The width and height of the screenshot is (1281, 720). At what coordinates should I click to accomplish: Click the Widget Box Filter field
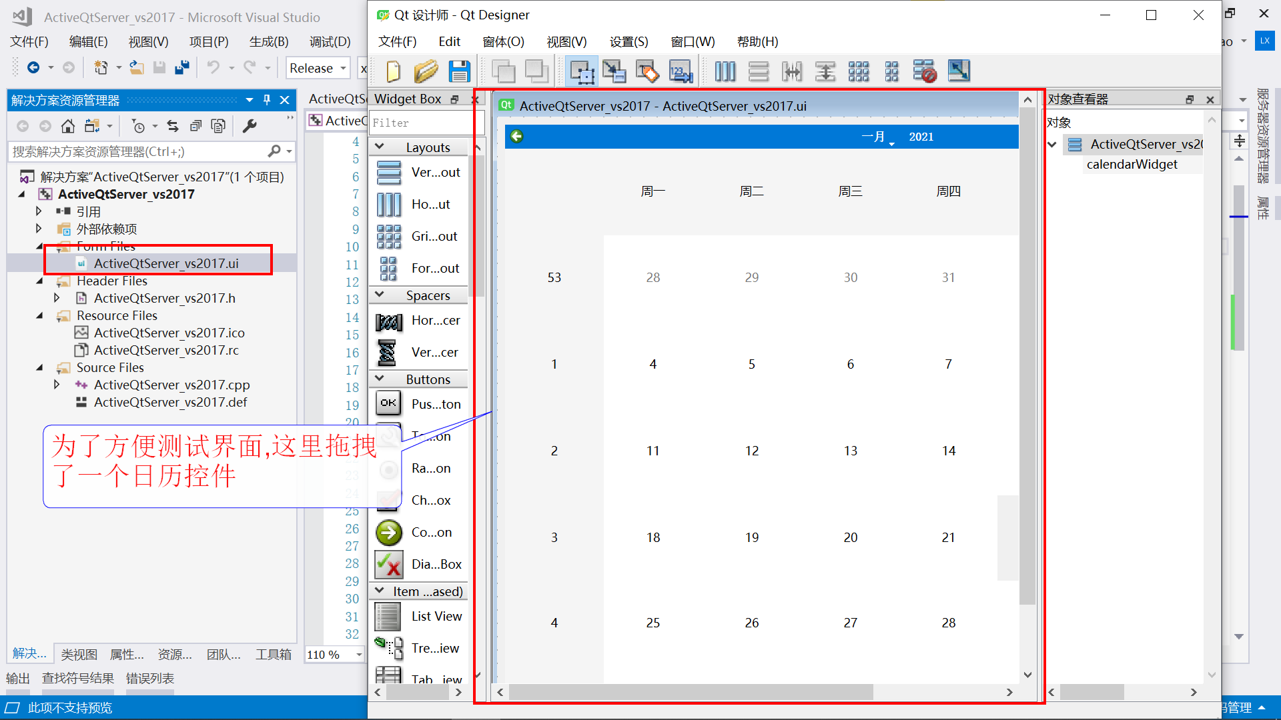click(x=420, y=123)
